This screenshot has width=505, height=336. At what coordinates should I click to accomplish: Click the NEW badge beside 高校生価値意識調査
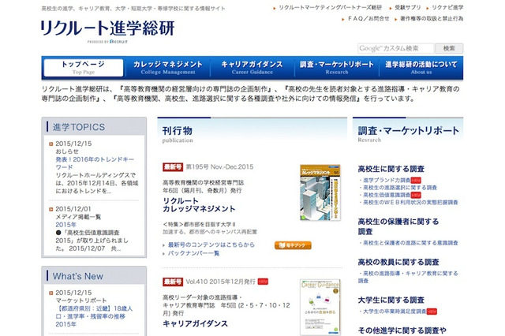pyautogui.click(x=416, y=195)
